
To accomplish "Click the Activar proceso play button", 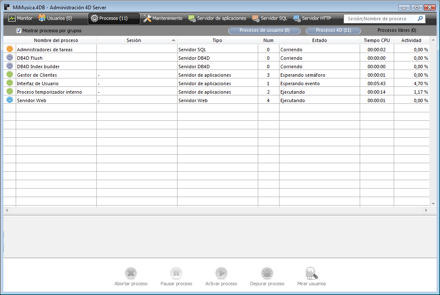I will coord(221,276).
